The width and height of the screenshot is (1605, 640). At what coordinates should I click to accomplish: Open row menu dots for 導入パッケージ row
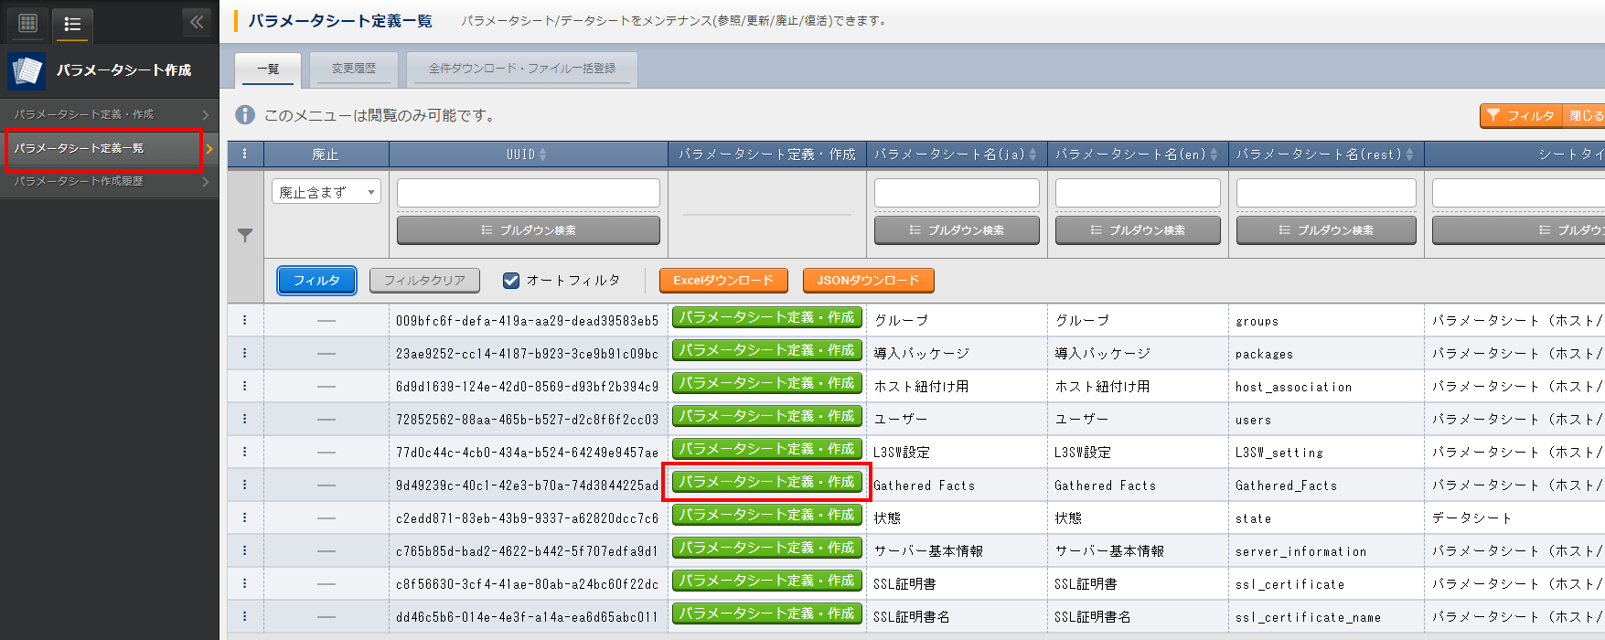(x=245, y=353)
